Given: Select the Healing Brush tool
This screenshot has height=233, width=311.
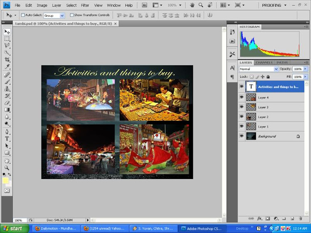Looking at the screenshot, I should point(7,75).
